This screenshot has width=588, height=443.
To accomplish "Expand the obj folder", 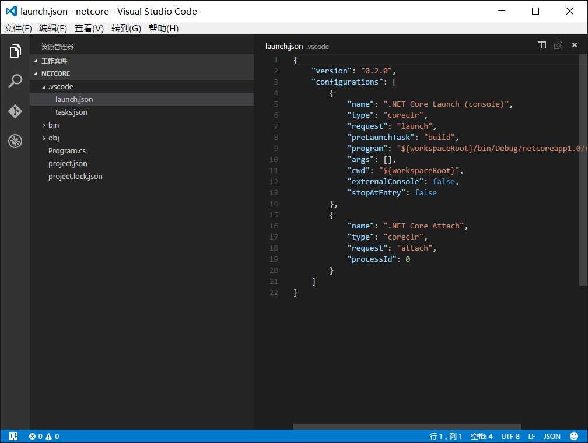I will 53,138.
